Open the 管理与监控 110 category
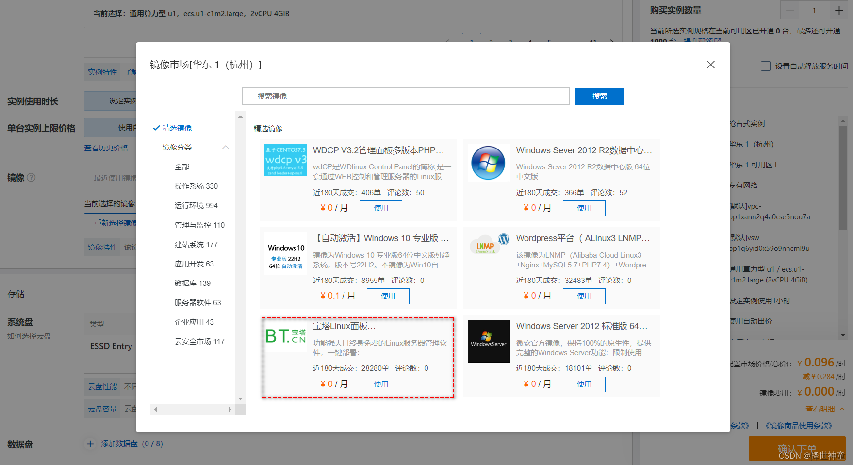The height and width of the screenshot is (465, 853). tap(199, 225)
